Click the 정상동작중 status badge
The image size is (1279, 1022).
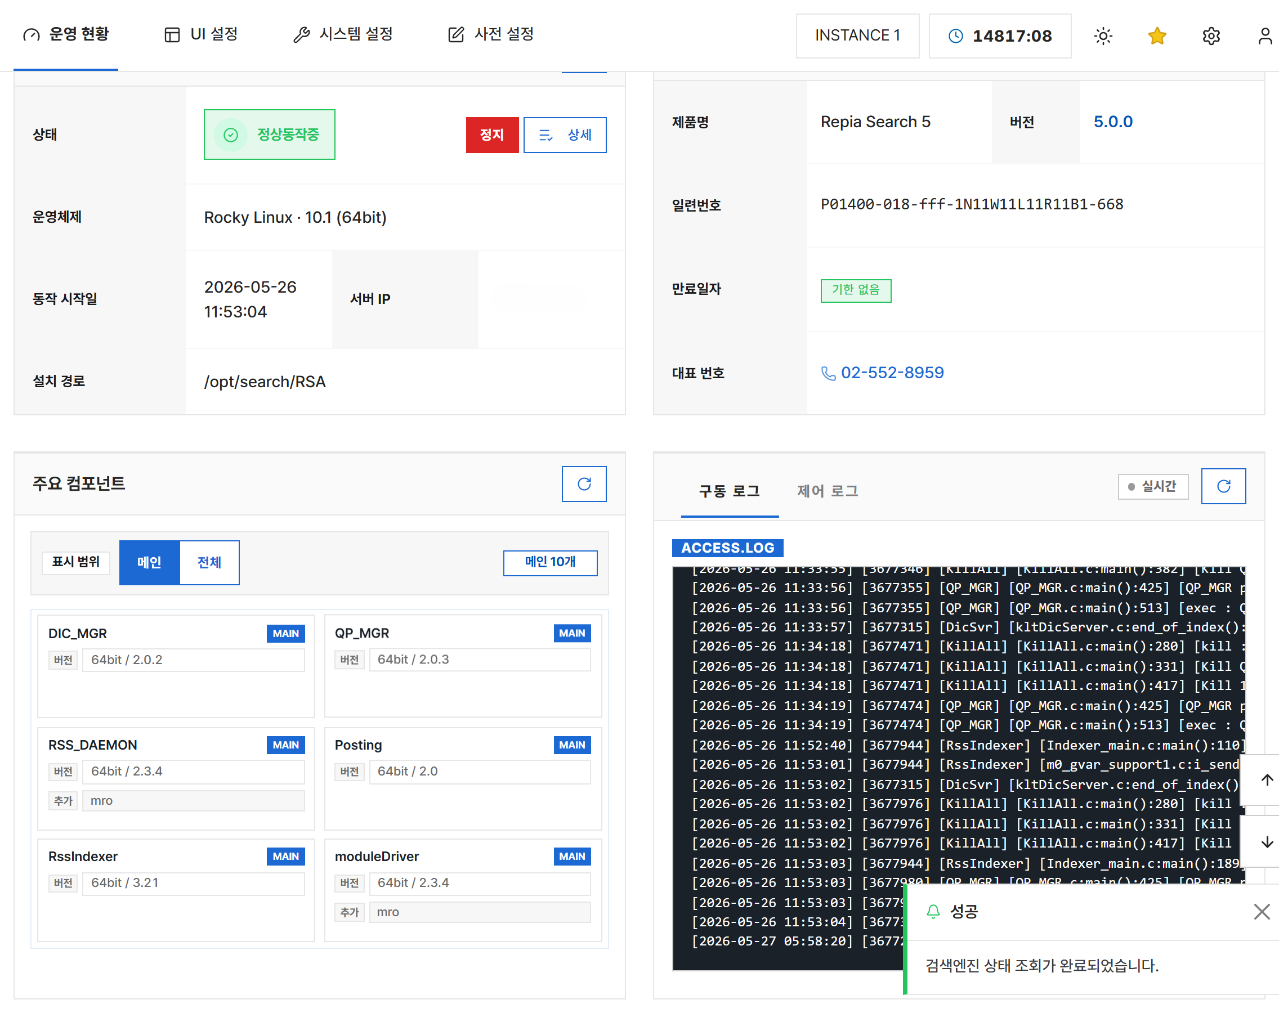269,135
